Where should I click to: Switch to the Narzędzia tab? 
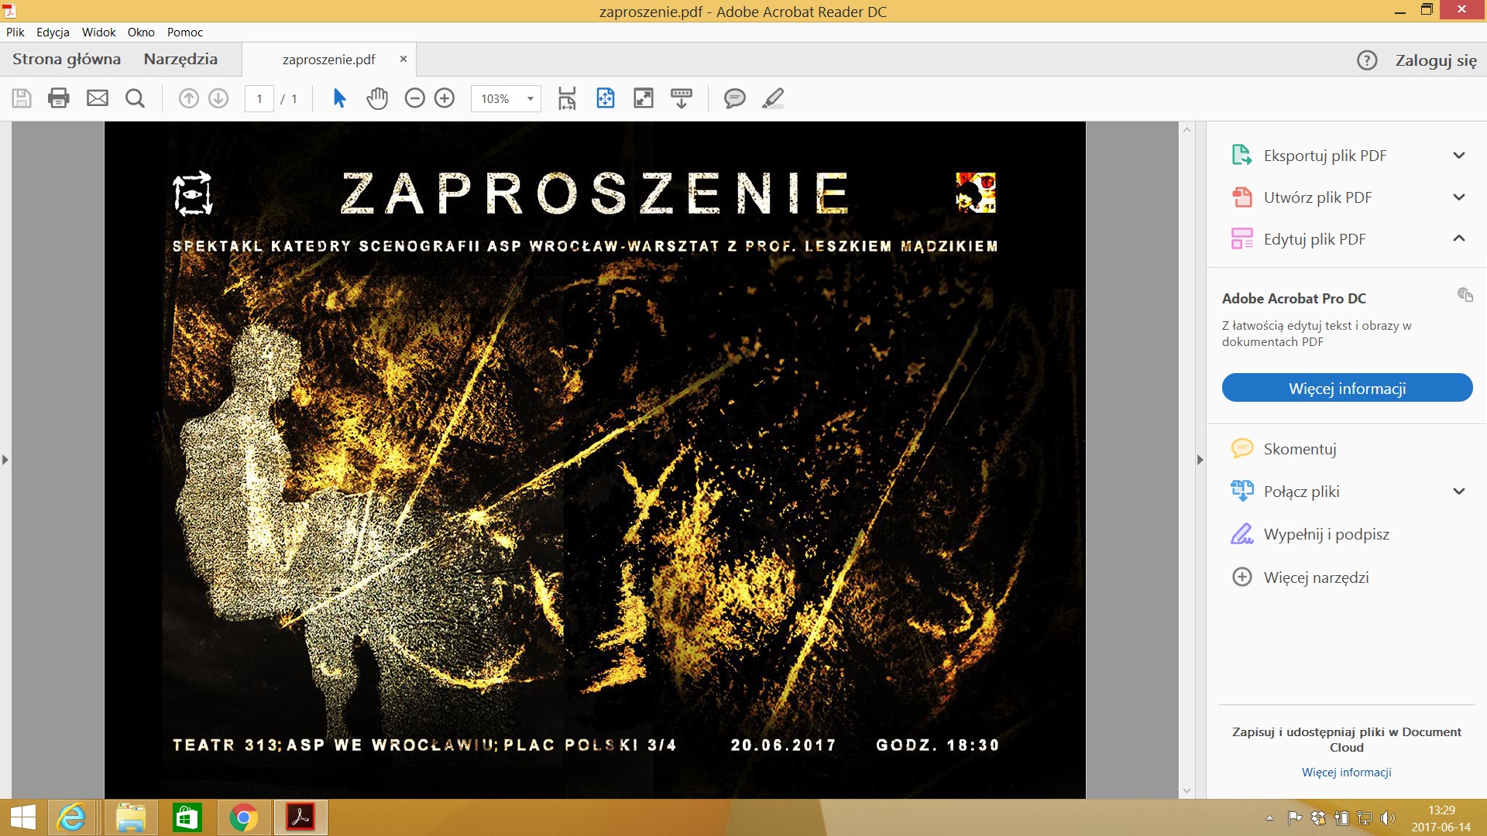click(180, 60)
